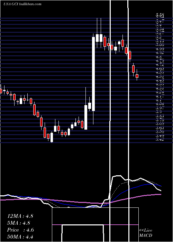Click the lowest white candlestick at the chart bottom

click(x=52, y=137)
